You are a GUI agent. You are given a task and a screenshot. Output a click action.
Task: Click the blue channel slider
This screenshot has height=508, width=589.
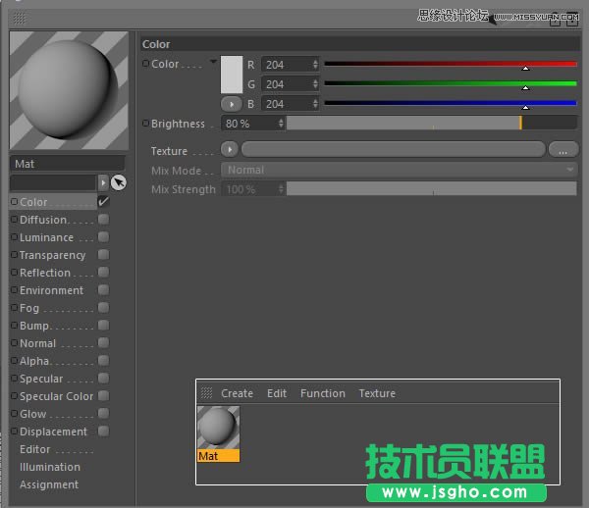[x=451, y=103]
